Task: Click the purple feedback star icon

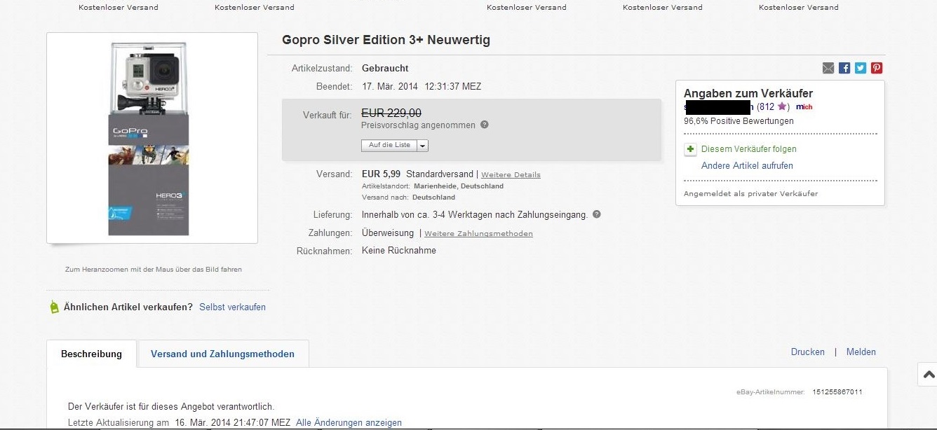Action: click(782, 106)
